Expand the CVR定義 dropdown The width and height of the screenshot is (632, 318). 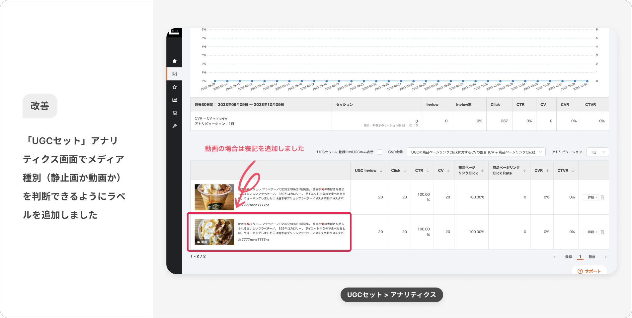click(476, 152)
